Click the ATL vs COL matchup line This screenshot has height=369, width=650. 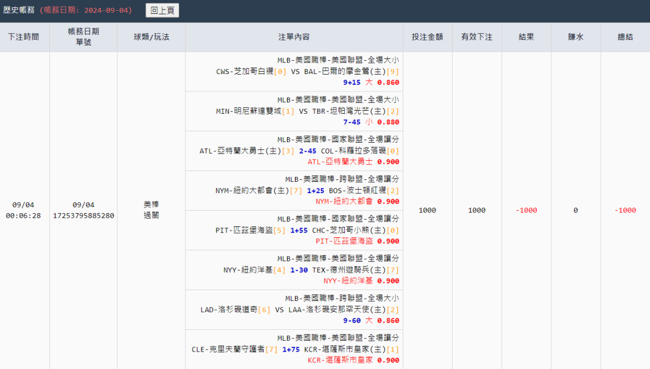pos(299,151)
